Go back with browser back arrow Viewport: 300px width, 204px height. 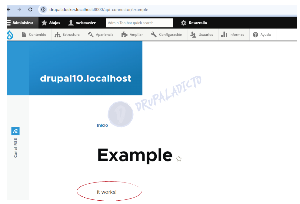coord(9,9)
